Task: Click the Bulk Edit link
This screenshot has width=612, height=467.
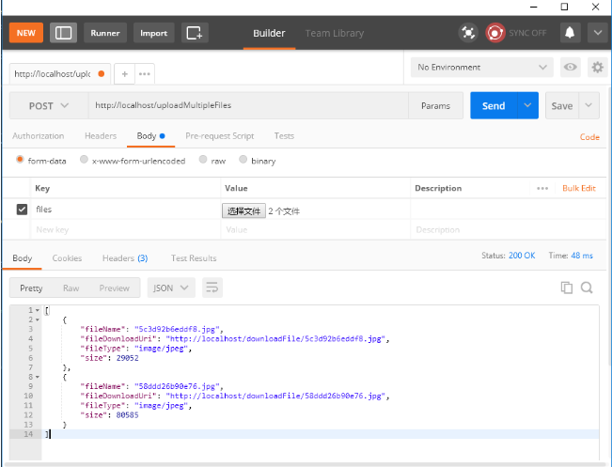Action: click(579, 188)
